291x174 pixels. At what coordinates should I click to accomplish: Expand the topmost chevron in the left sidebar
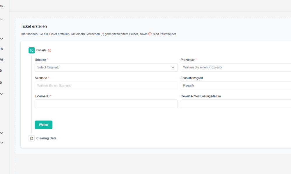[2, 19]
